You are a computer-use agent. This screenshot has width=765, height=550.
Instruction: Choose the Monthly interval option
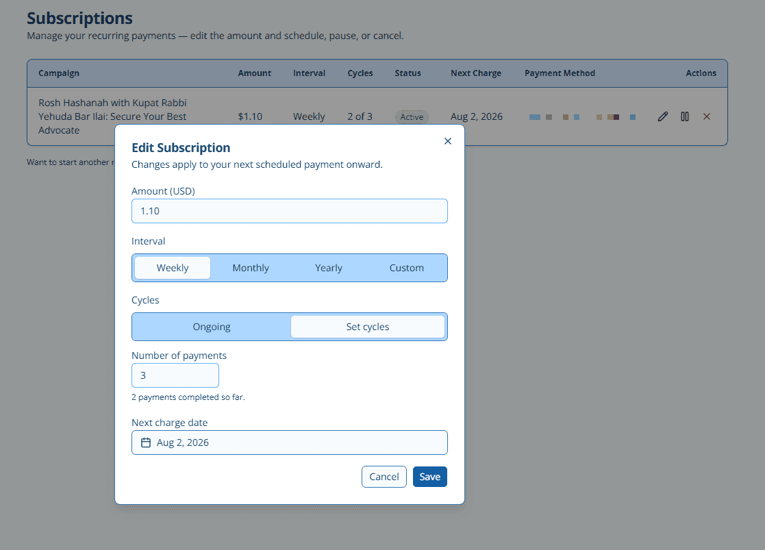tap(251, 268)
